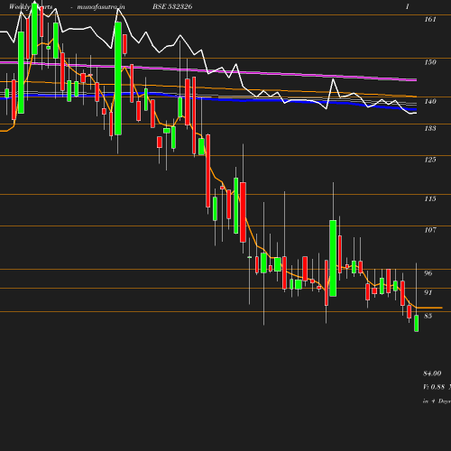The image size is (451, 451).
Task: Select the 107 price axis label
Action: point(430,230)
